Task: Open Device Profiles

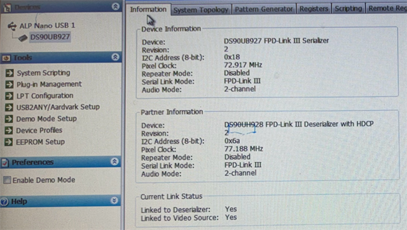Action: pyautogui.click(x=39, y=130)
